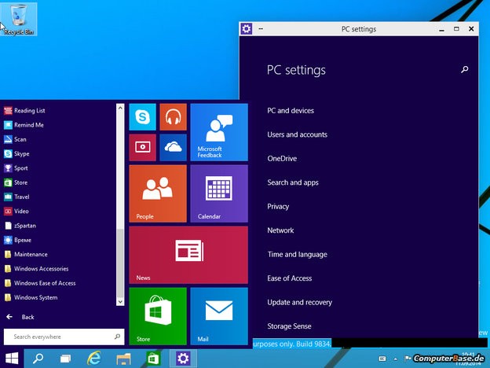
Task: Open the Calendar tile
Action: [x=218, y=193]
